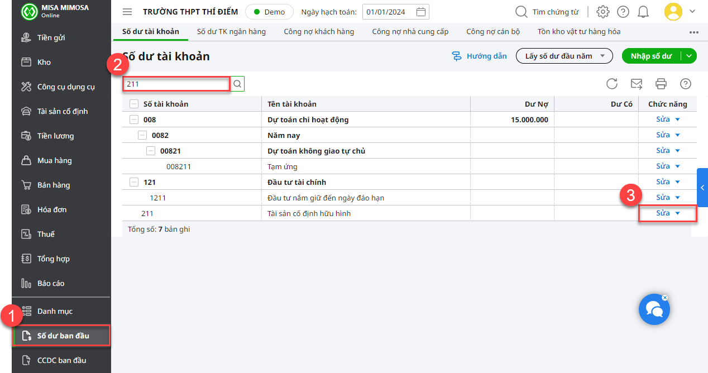This screenshot has width=708, height=373.
Task: Collapse the 0082 Năm nay row
Action: (142, 135)
